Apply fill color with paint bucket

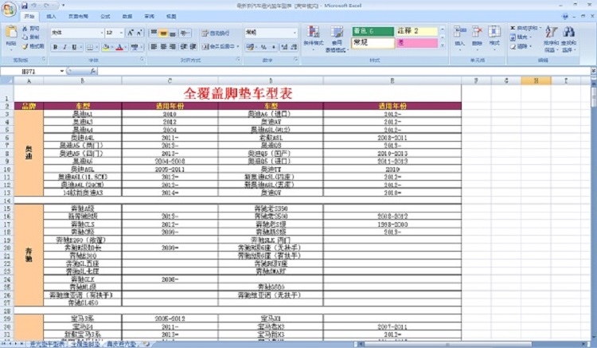coord(107,47)
